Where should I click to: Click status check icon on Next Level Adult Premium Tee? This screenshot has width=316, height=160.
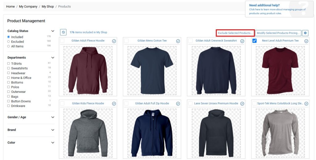click(306, 41)
